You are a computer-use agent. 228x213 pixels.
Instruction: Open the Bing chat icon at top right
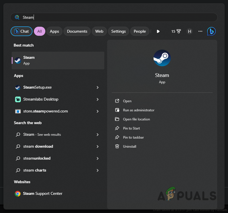(211, 31)
